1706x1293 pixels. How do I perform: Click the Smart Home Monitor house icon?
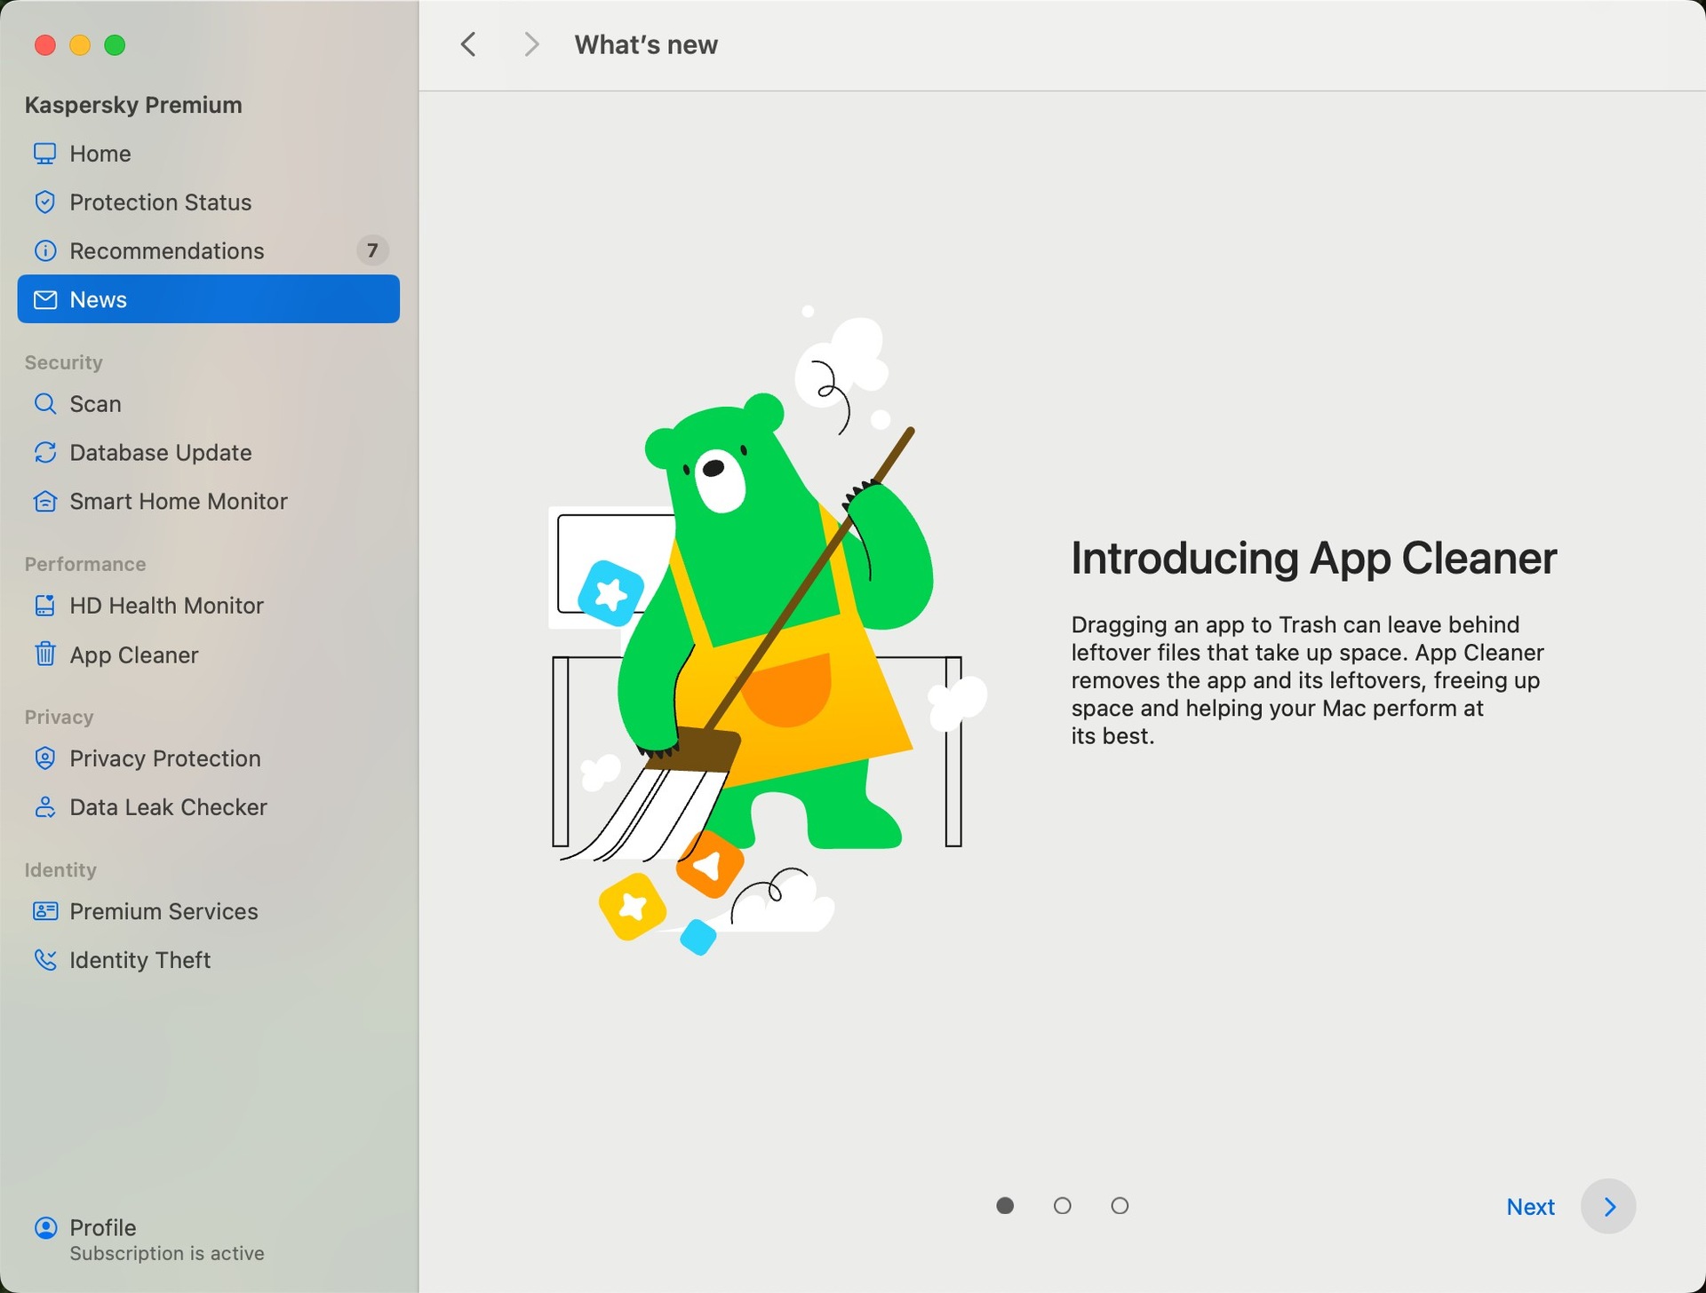click(x=44, y=502)
